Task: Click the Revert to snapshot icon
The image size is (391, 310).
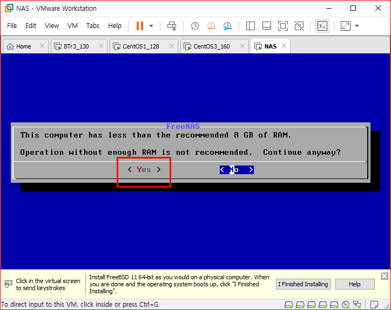Action: 211,26
